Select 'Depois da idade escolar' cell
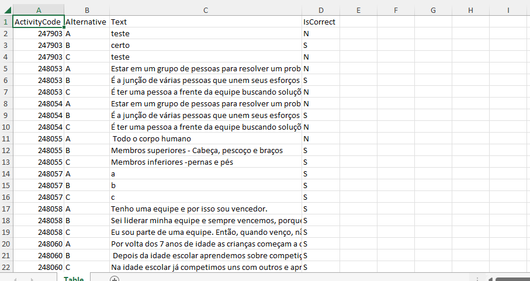 tap(206, 256)
